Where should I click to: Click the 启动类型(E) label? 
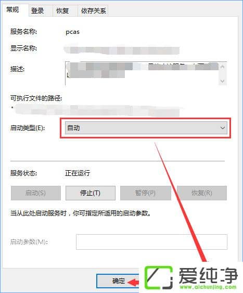[x=28, y=128]
